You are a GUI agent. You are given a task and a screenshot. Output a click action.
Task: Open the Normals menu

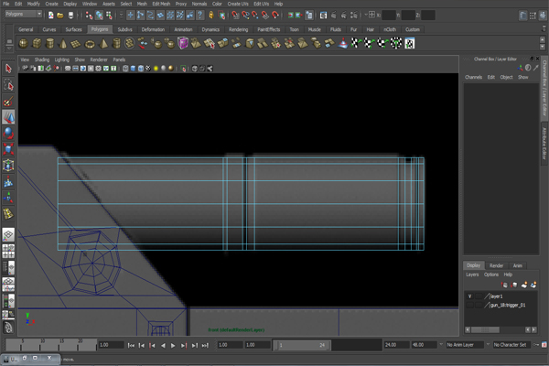pyautogui.click(x=199, y=4)
